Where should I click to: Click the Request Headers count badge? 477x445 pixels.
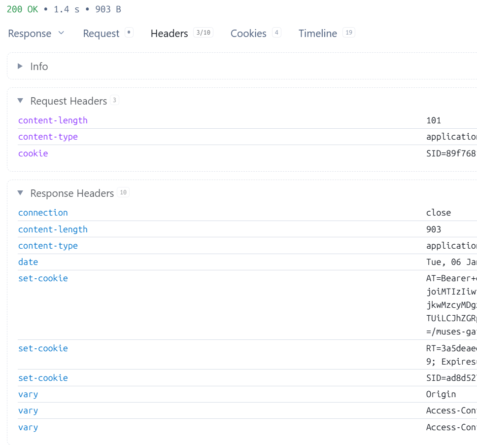114,101
